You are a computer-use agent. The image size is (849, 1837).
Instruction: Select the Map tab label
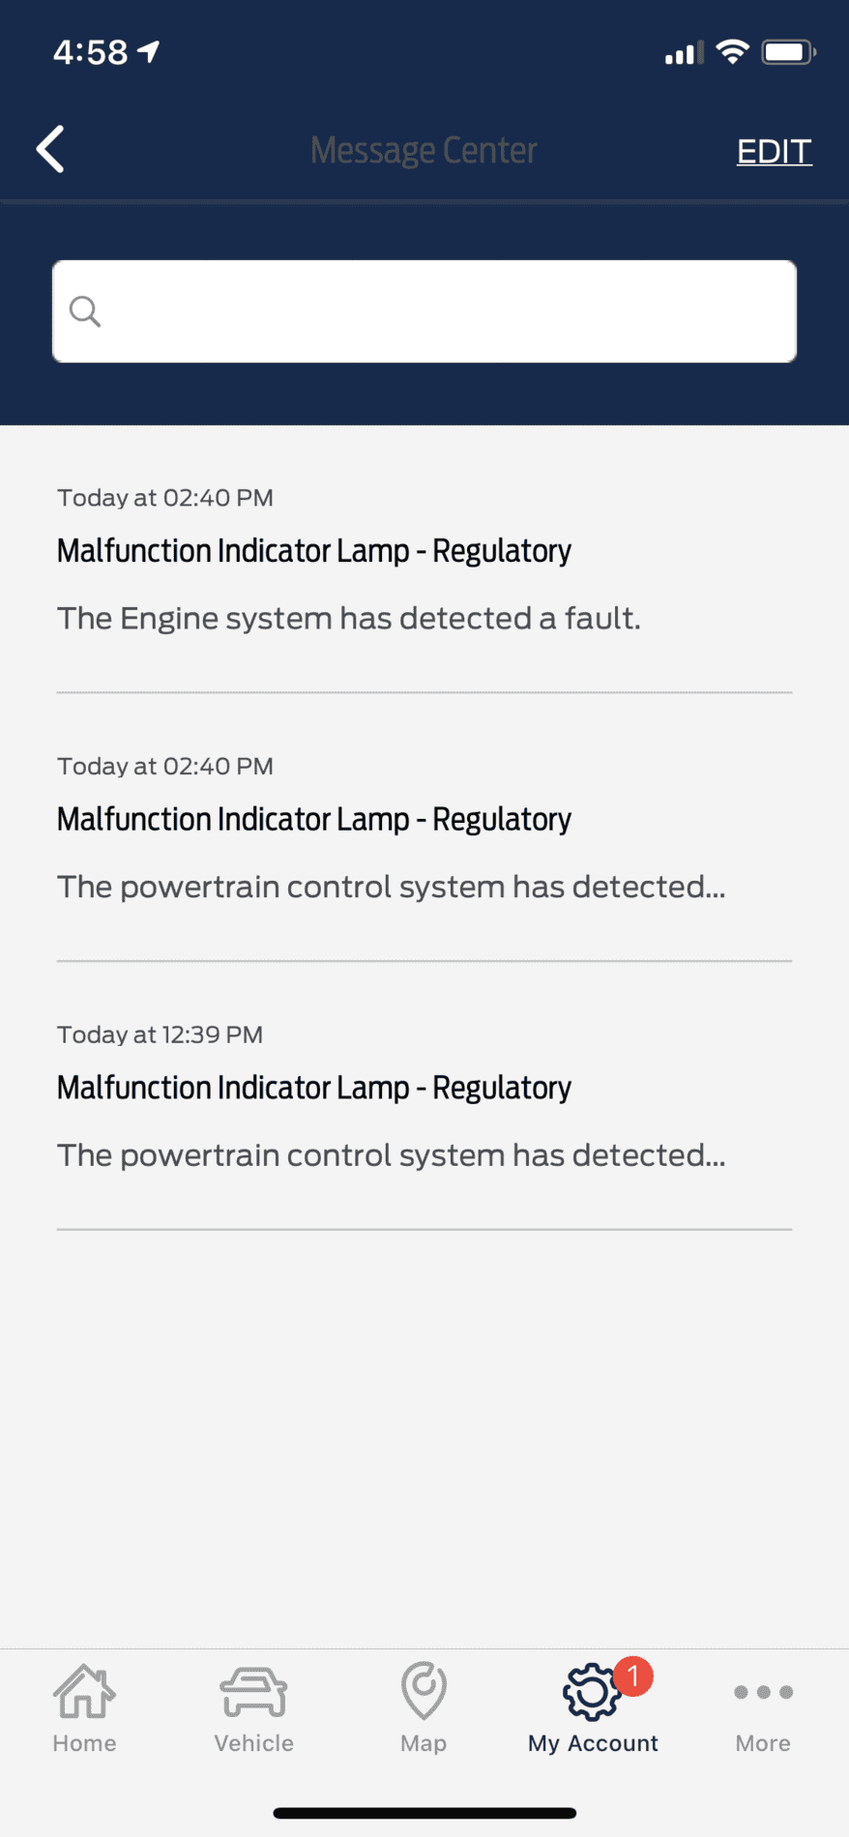424,1743
